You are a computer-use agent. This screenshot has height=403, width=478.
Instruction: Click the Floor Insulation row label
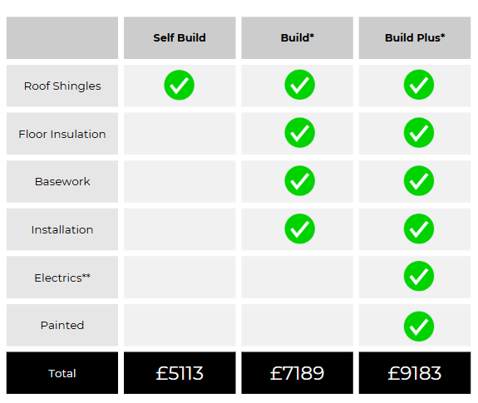coord(62,134)
